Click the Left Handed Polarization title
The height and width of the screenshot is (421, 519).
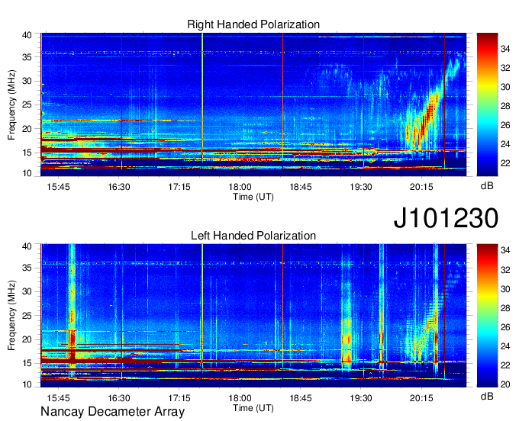(253, 236)
